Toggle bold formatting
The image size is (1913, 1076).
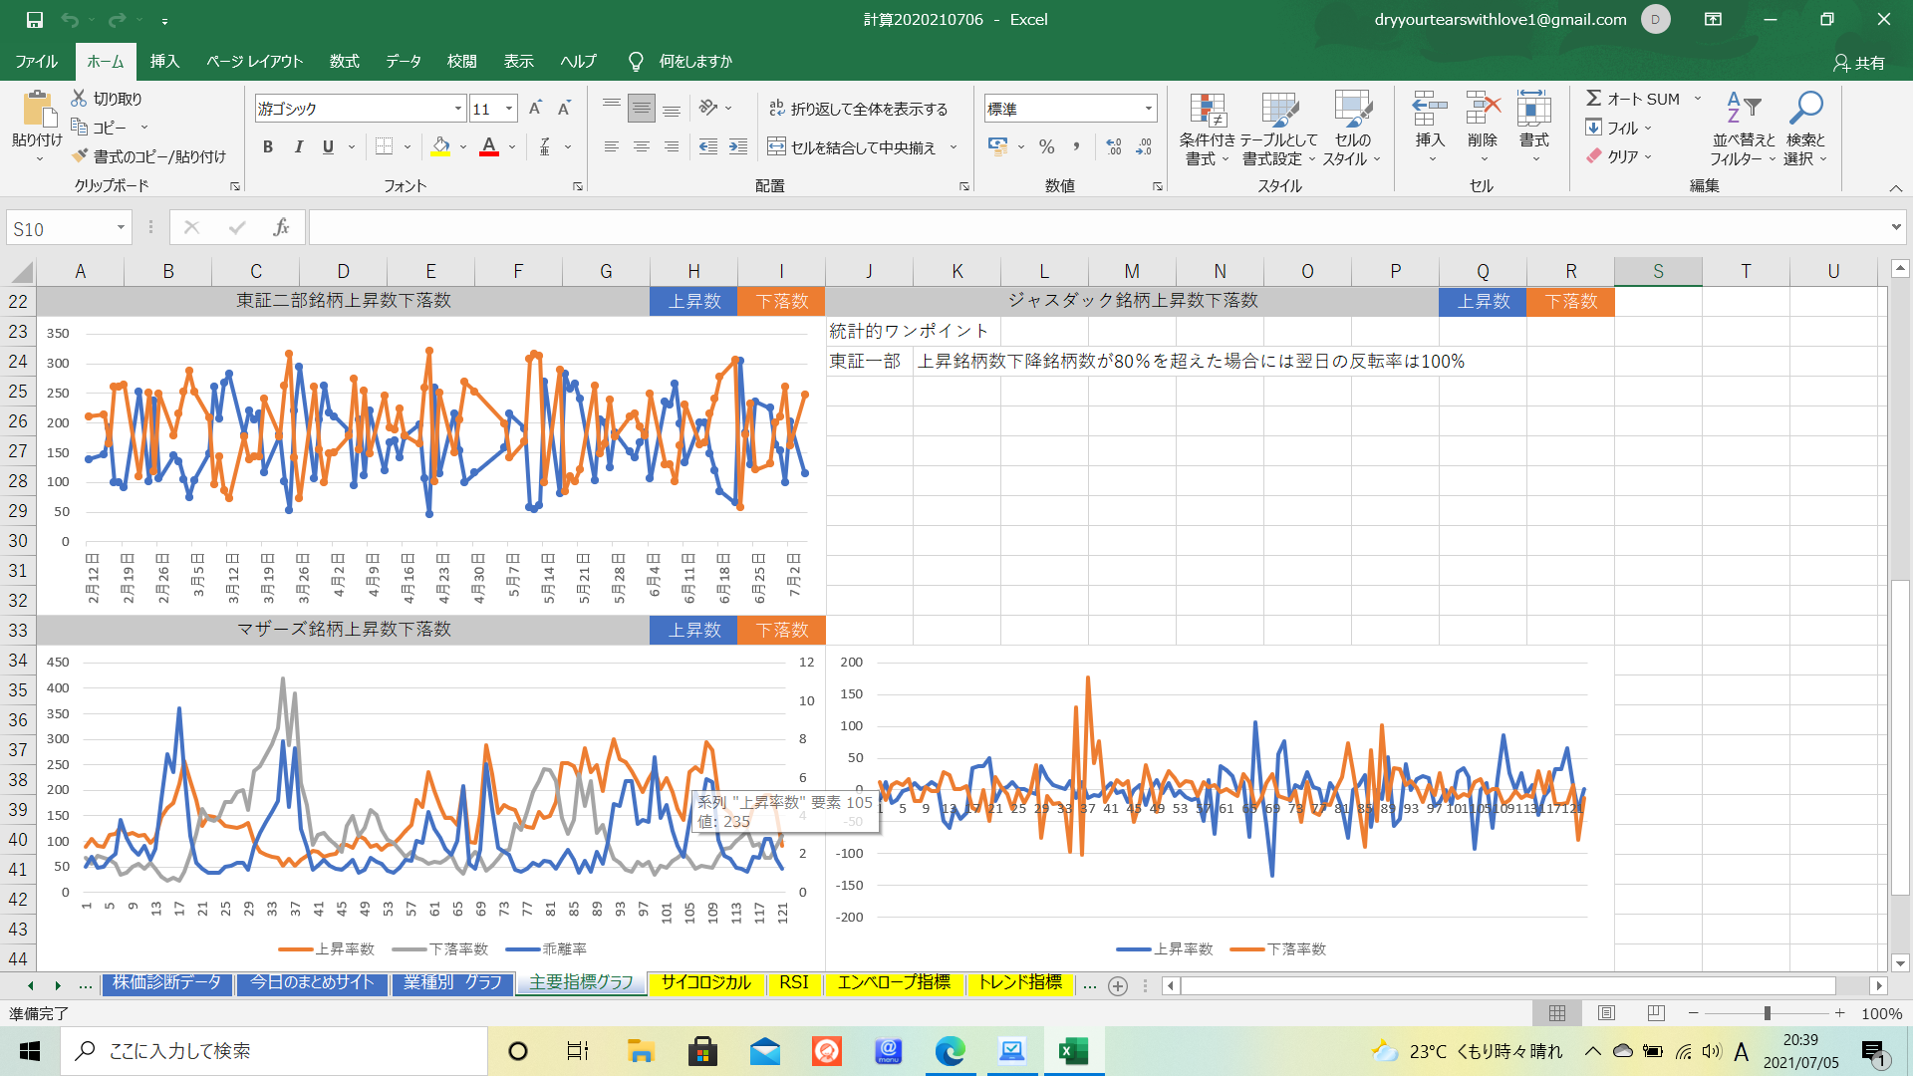tap(267, 147)
